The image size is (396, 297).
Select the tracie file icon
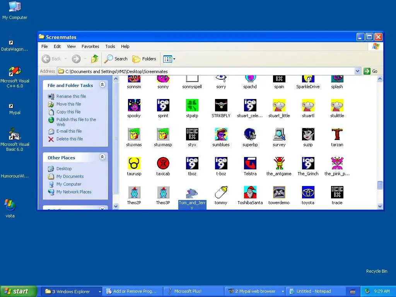[337, 193]
